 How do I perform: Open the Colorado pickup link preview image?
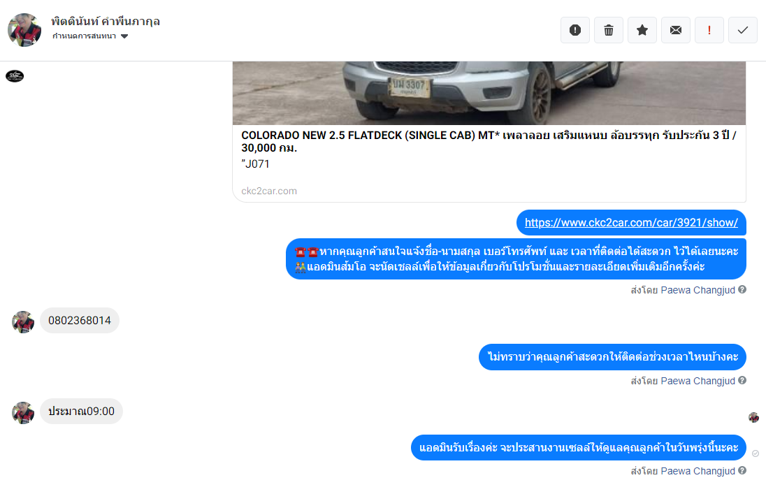489,93
